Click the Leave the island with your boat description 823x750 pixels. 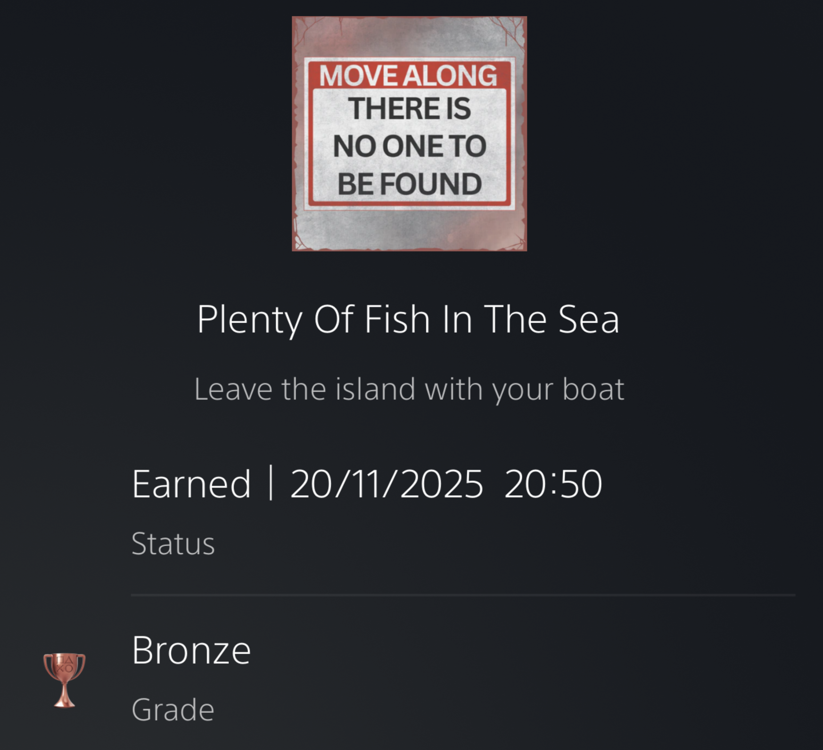pos(409,389)
